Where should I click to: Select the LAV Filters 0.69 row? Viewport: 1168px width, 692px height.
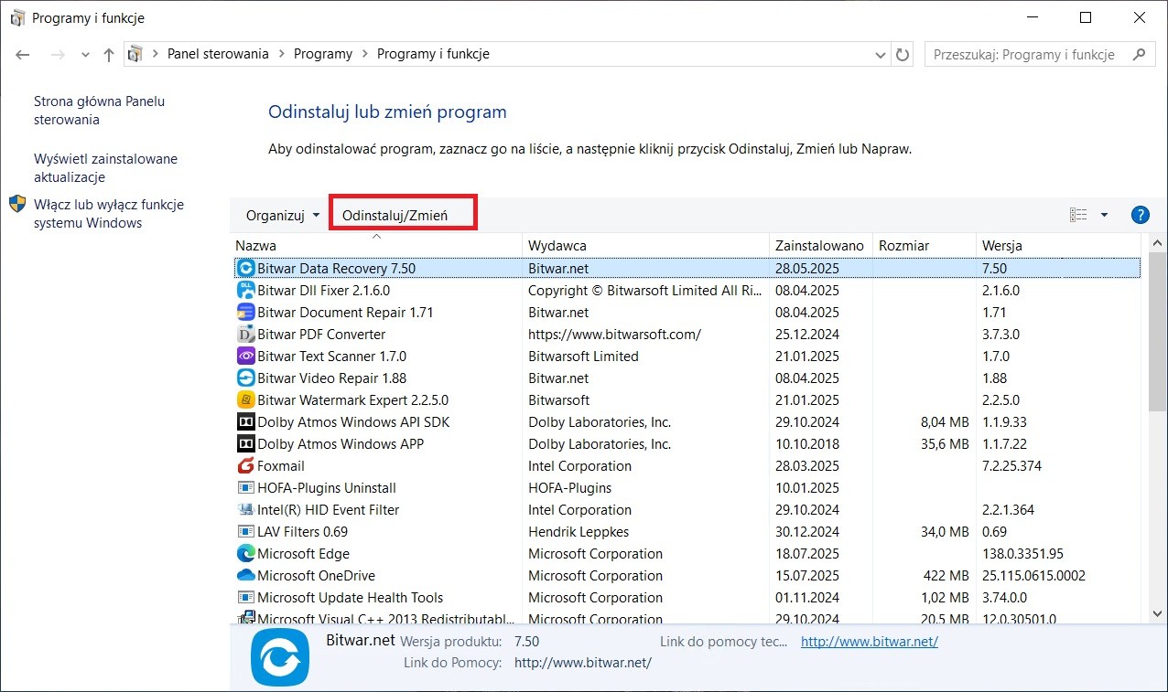point(687,531)
